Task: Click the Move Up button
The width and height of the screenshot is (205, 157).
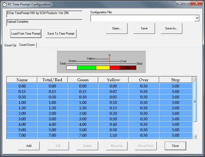Action: click(x=117, y=146)
